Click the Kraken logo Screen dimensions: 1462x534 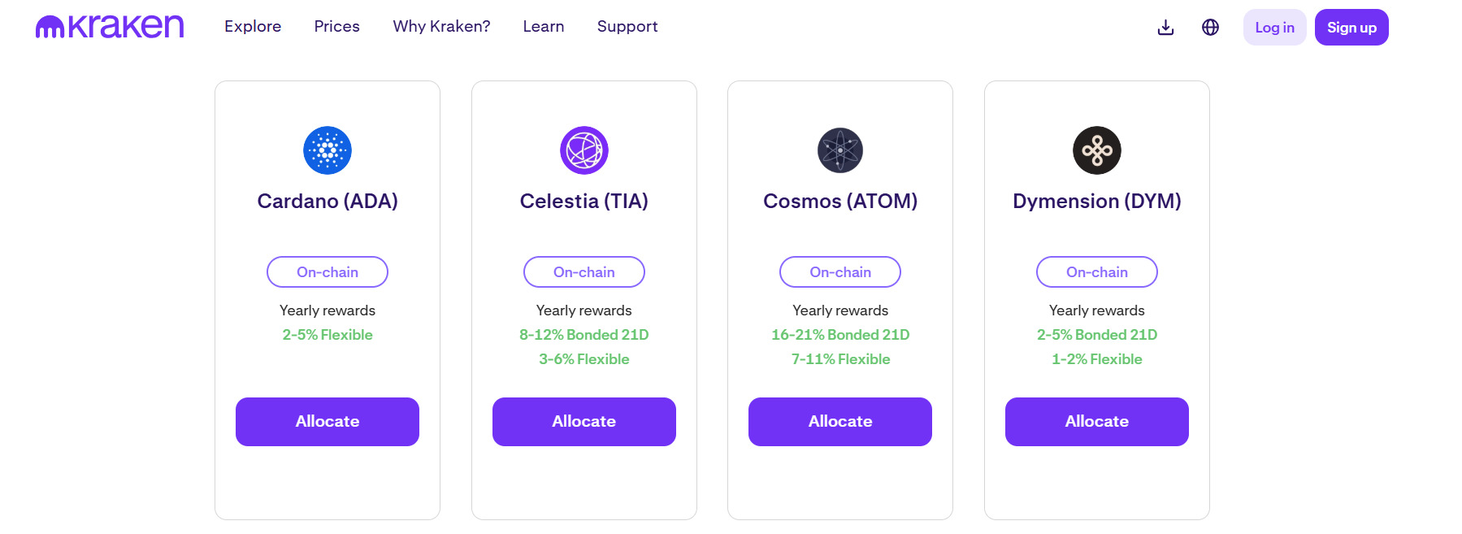pyautogui.click(x=110, y=27)
